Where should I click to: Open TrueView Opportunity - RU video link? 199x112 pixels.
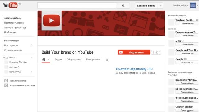(x=134, y=69)
